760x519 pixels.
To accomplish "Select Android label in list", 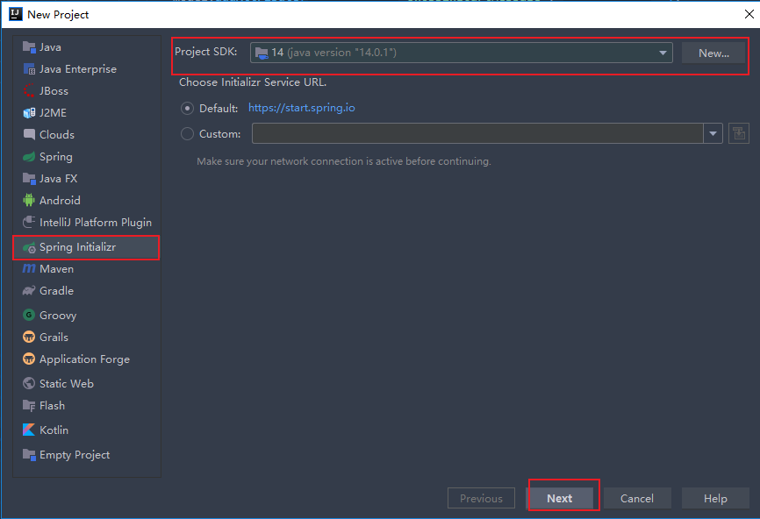I will click(60, 201).
